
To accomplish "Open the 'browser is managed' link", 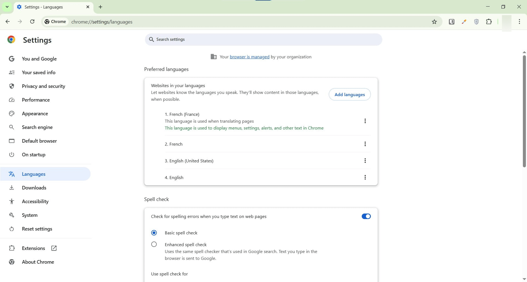I will click(250, 57).
